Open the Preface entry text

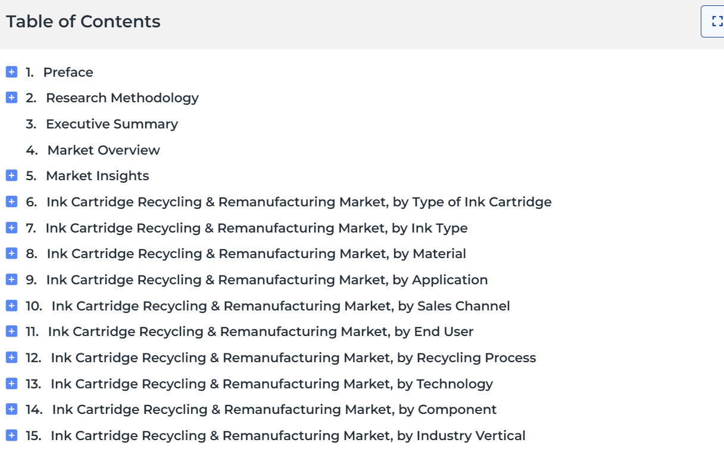coord(68,72)
